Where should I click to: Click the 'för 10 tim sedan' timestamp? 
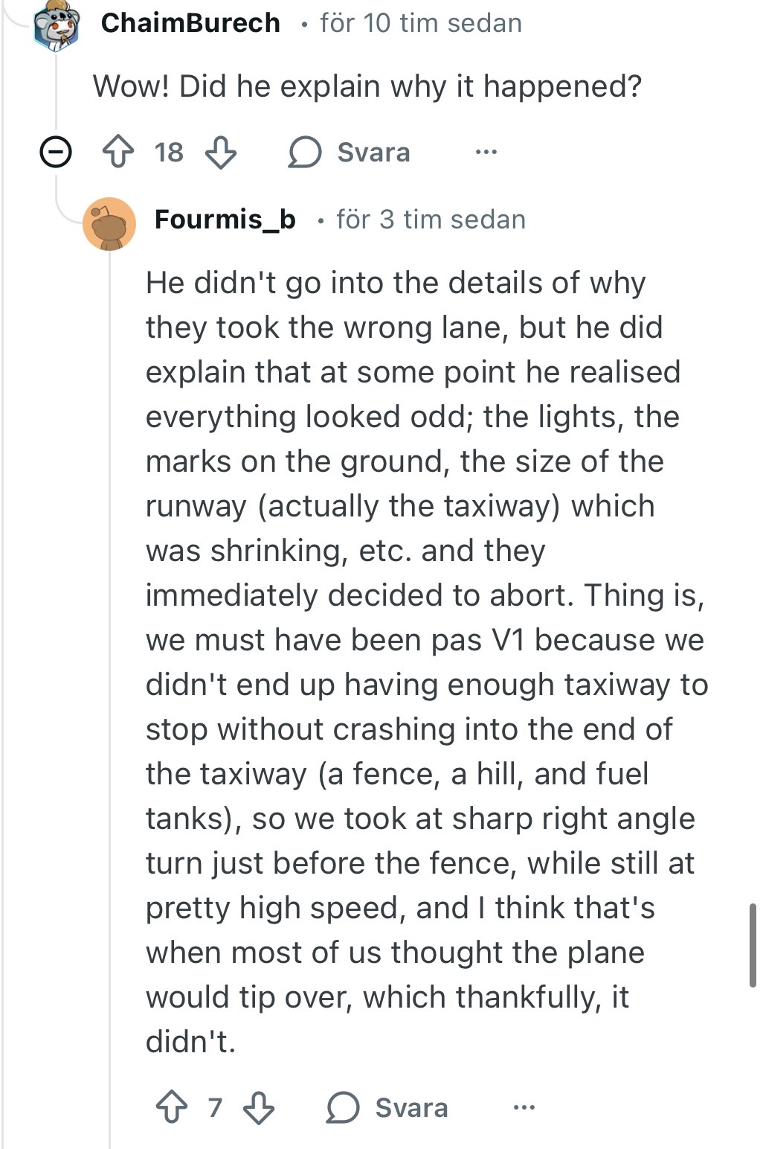click(x=421, y=23)
